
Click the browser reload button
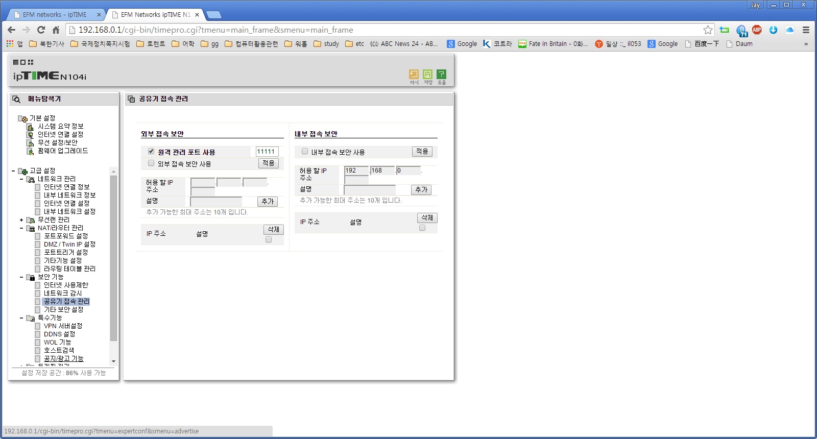click(x=41, y=30)
